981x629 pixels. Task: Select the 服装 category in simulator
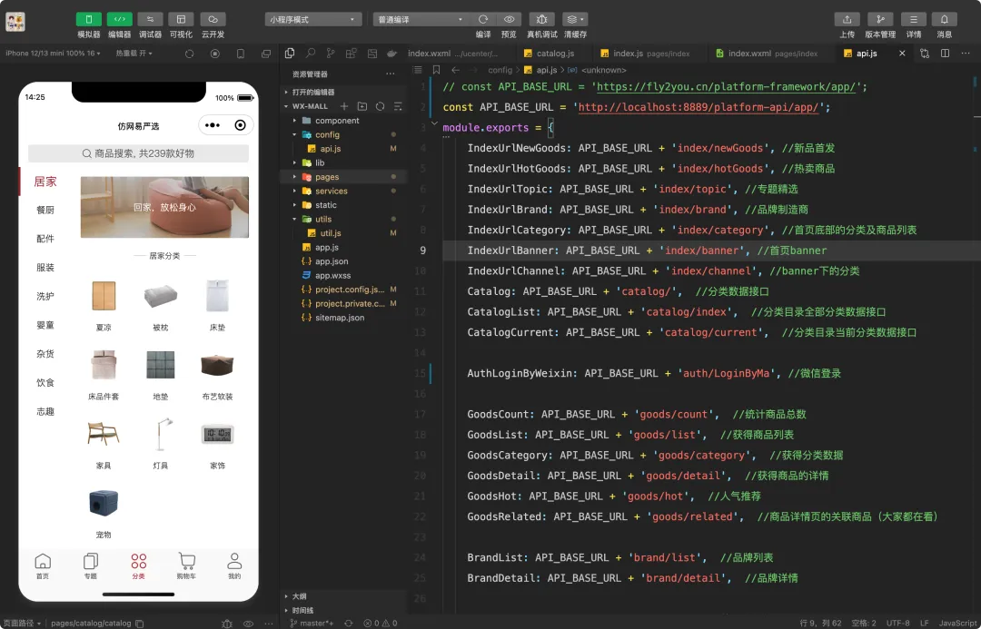45,268
